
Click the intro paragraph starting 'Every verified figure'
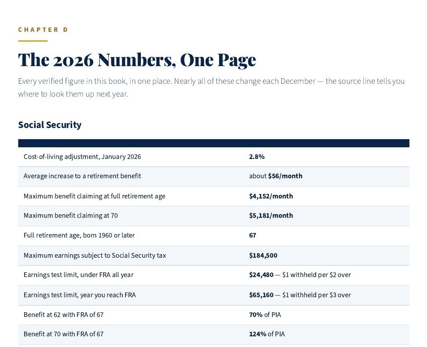211,87
